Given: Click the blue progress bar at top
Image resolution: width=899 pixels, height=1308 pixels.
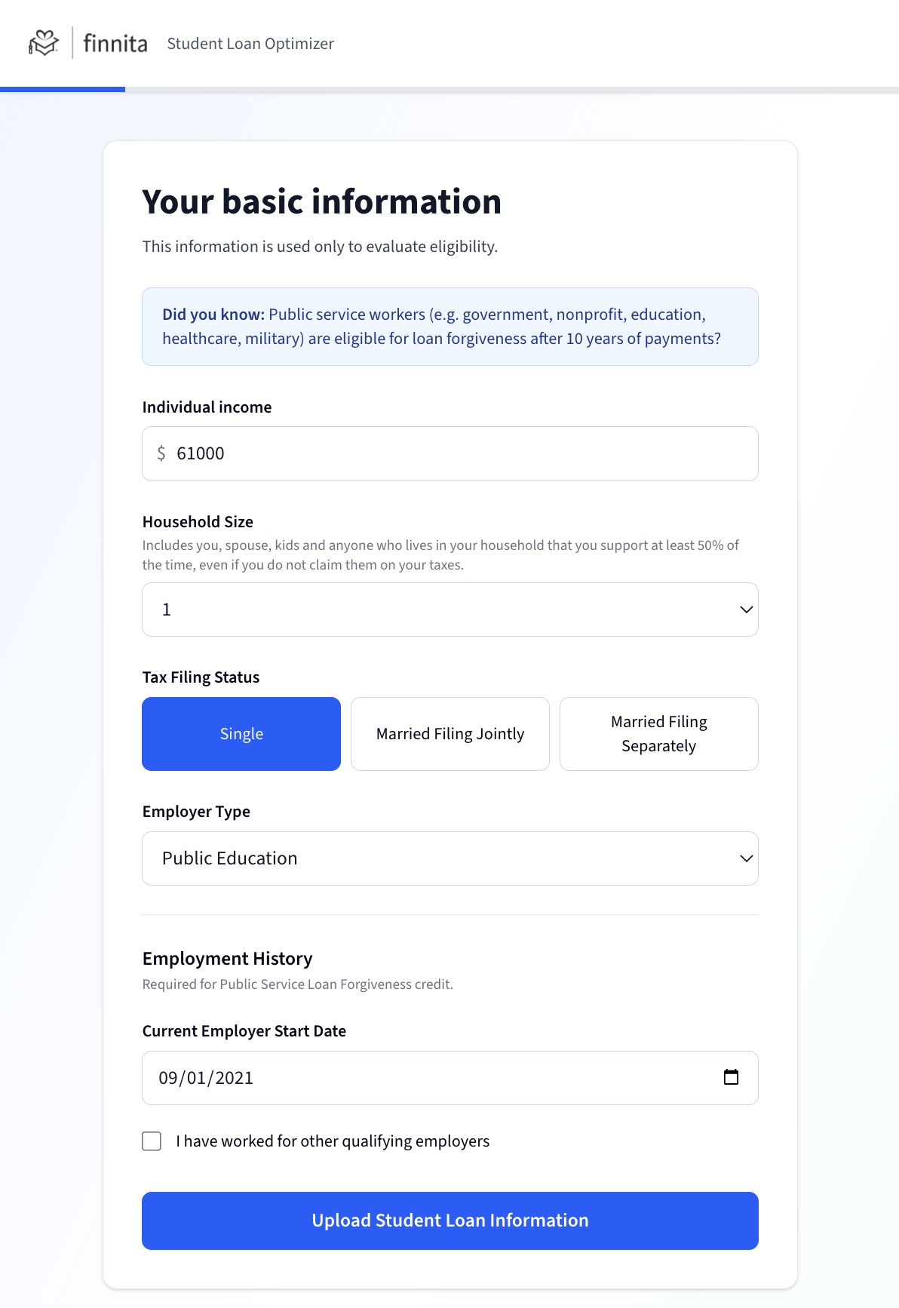Looking at the screenshot, I should tap(63, 89).
